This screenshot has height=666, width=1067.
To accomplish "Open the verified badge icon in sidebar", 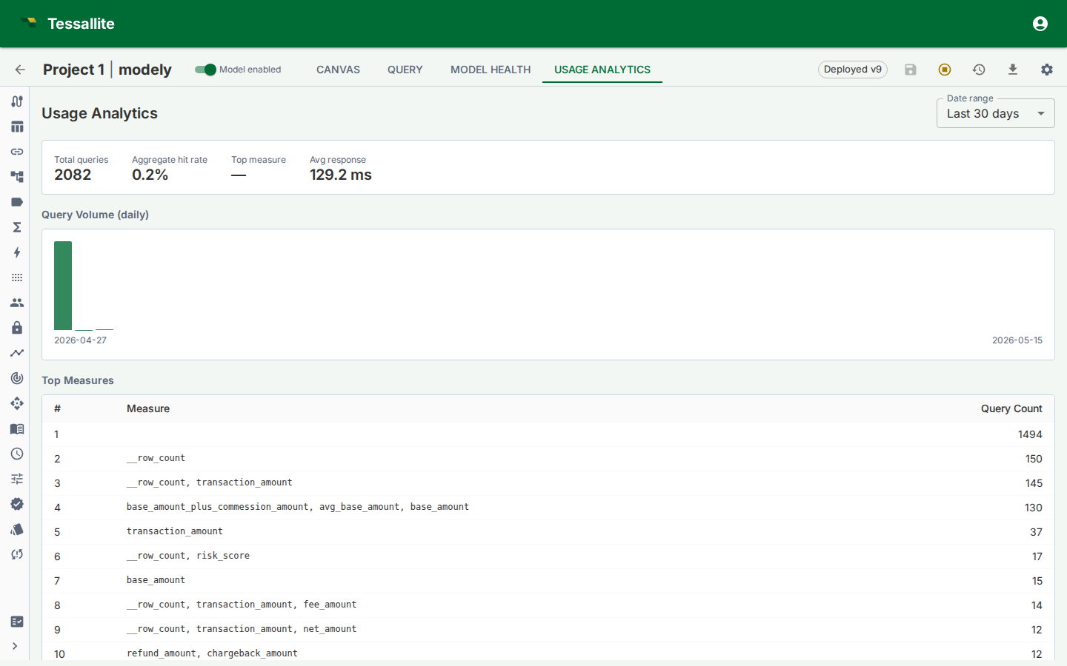I will pyautogui.click(x=17, y=504).
